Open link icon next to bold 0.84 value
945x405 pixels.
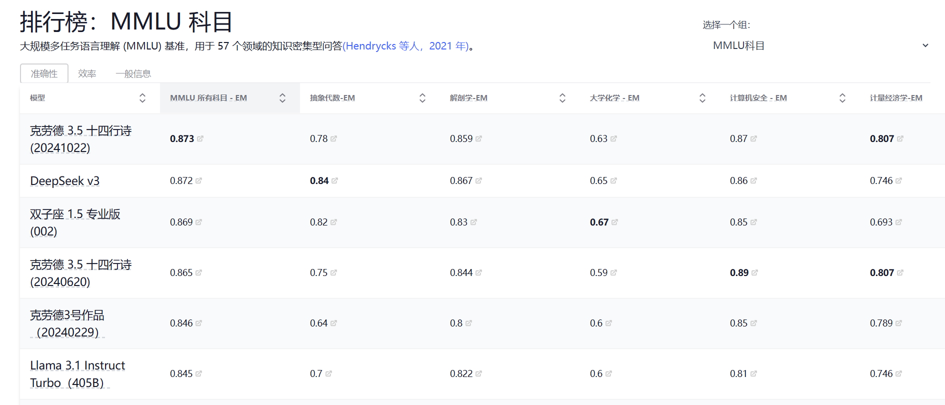click(x=334, y=180)
